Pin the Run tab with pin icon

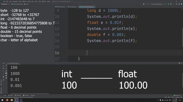click(x=3, y=80)
